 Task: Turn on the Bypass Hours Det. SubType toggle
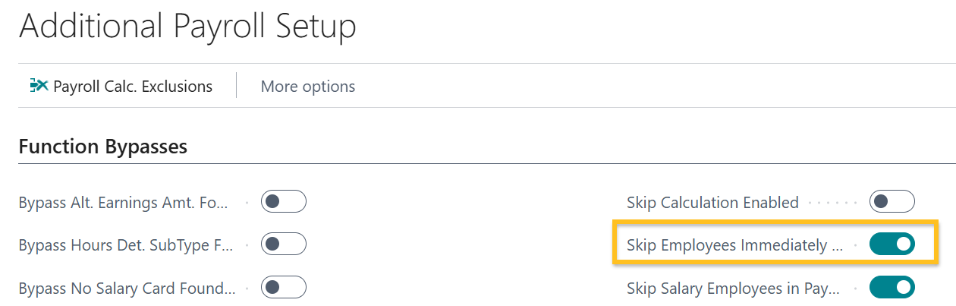pos(283,245)
